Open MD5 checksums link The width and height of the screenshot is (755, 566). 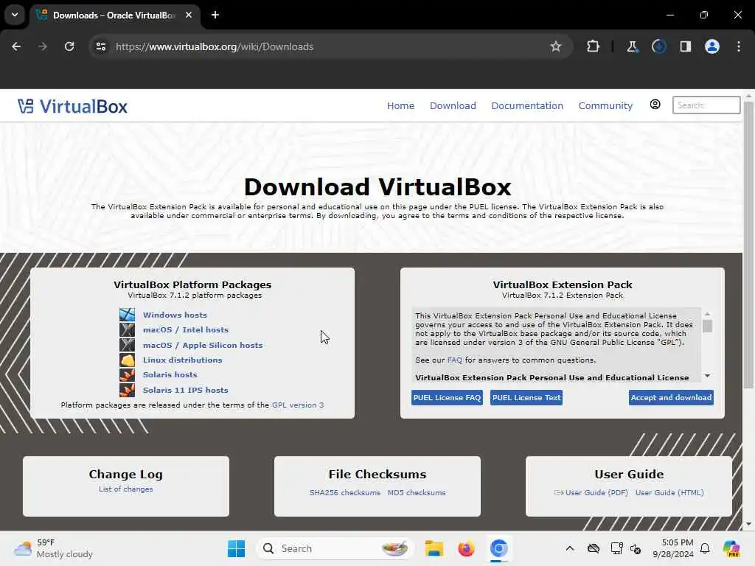[x=417, y=492]
